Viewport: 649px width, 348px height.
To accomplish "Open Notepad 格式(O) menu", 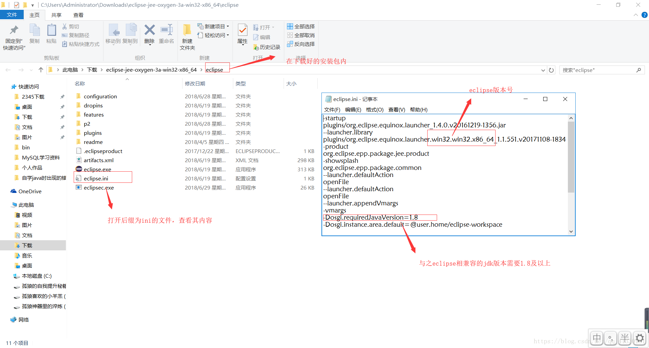I will point(375,109).
